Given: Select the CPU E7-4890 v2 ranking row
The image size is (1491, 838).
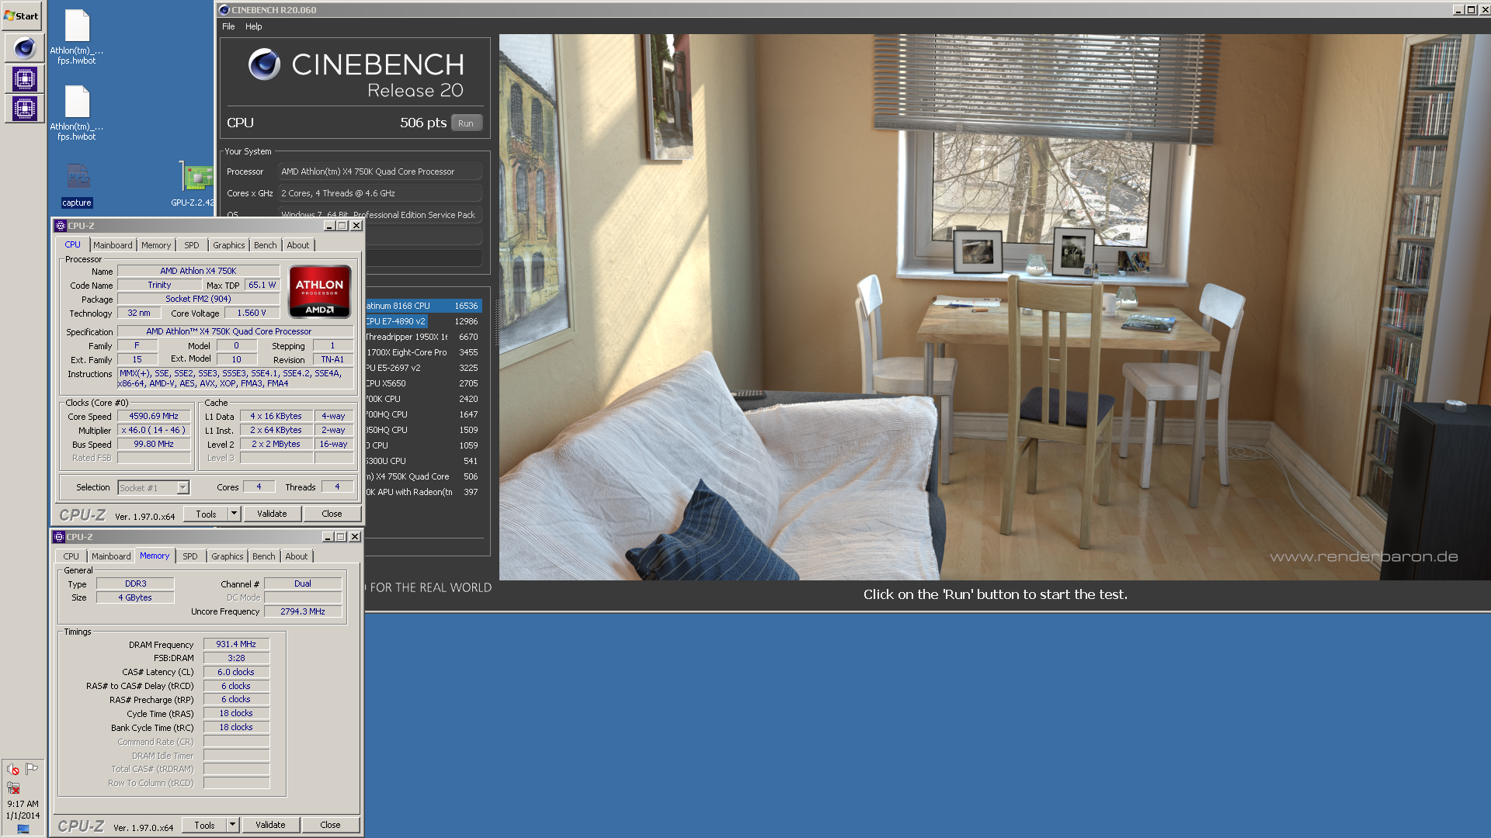Looking at the screenshot, I should 423,321.
